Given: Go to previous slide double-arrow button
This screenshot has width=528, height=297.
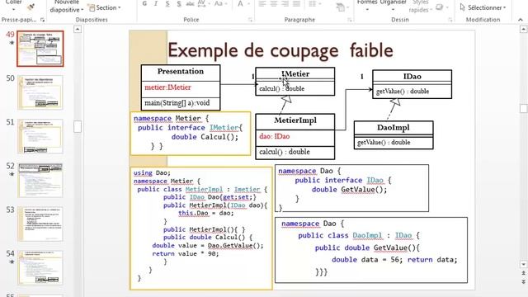Looking at the screenshot, I should [x=523, y=273].
